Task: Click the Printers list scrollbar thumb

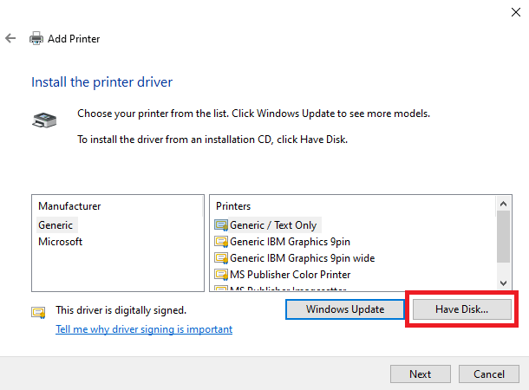Action: 503,237
